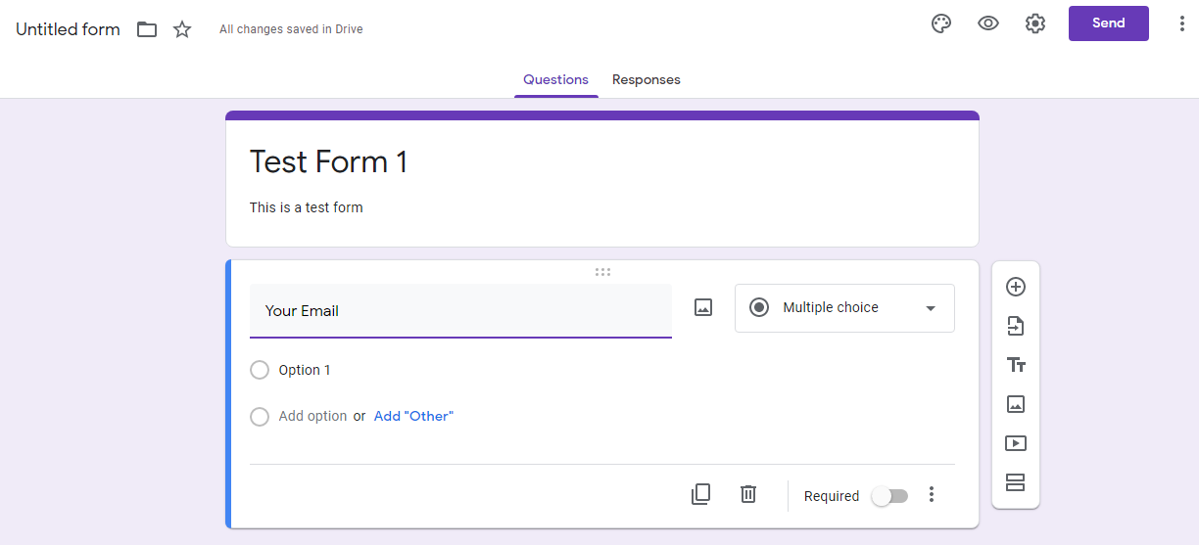Add an image from the side toolbar
Viewport: 1199px width, 545px height.
tap(1016, 404)
